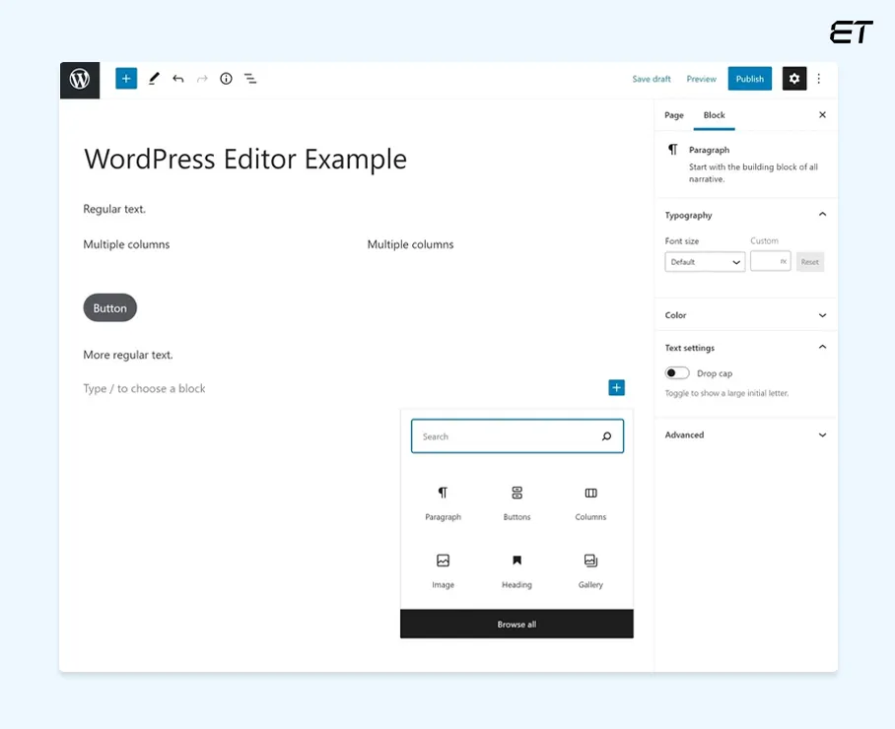Click the 'Type / to choose a block' placeholder
This screenshot has height=729, width=895.
[x=144, y=388]
